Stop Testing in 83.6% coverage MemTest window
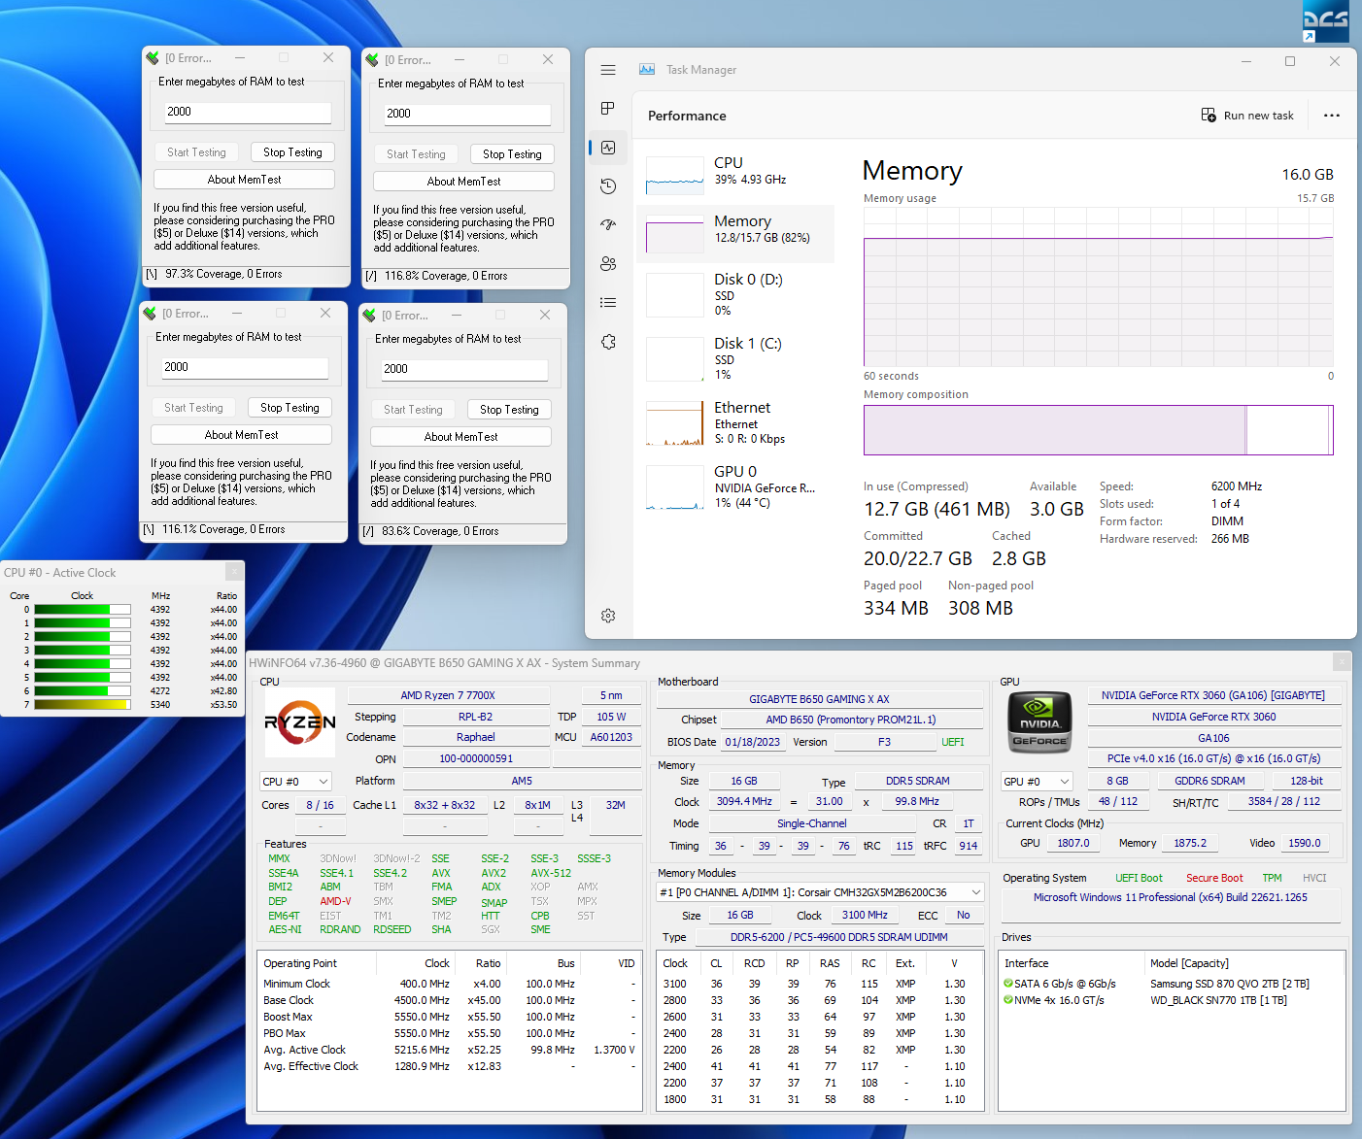1362x1139 pixels. tap(509, 410)
